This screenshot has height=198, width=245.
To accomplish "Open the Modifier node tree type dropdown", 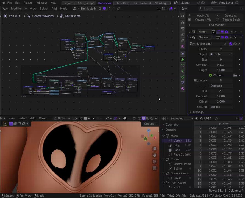I will (19, 9).
